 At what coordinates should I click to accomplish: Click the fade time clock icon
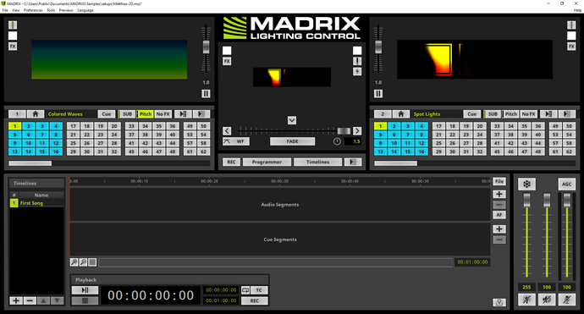[x=337, y=141]
